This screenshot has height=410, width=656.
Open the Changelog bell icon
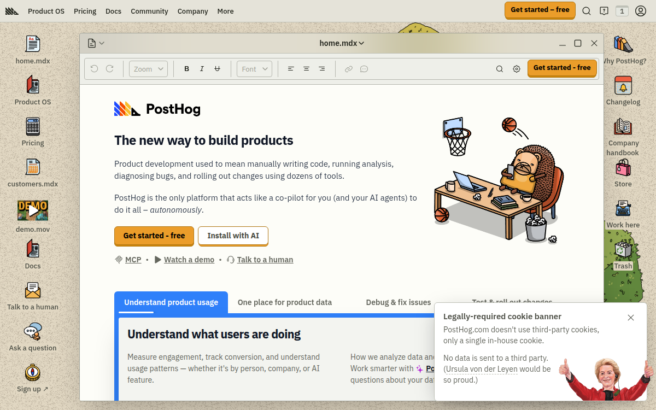click(623, 91)
